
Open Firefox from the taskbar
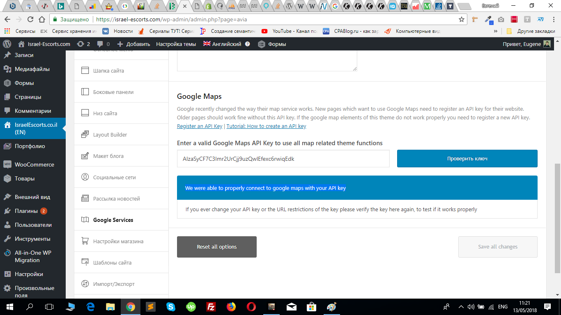tap(231, 306)
